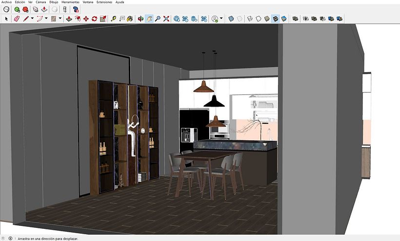Click the leftmost status bar icon

tap(3, 239)
